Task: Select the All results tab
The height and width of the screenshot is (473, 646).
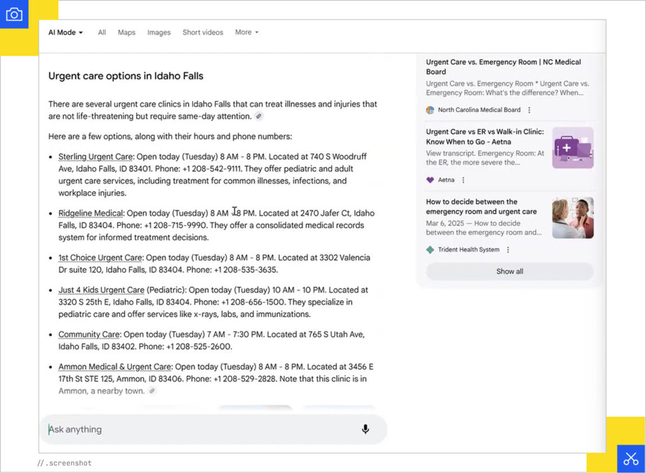Action: point(102,32)
